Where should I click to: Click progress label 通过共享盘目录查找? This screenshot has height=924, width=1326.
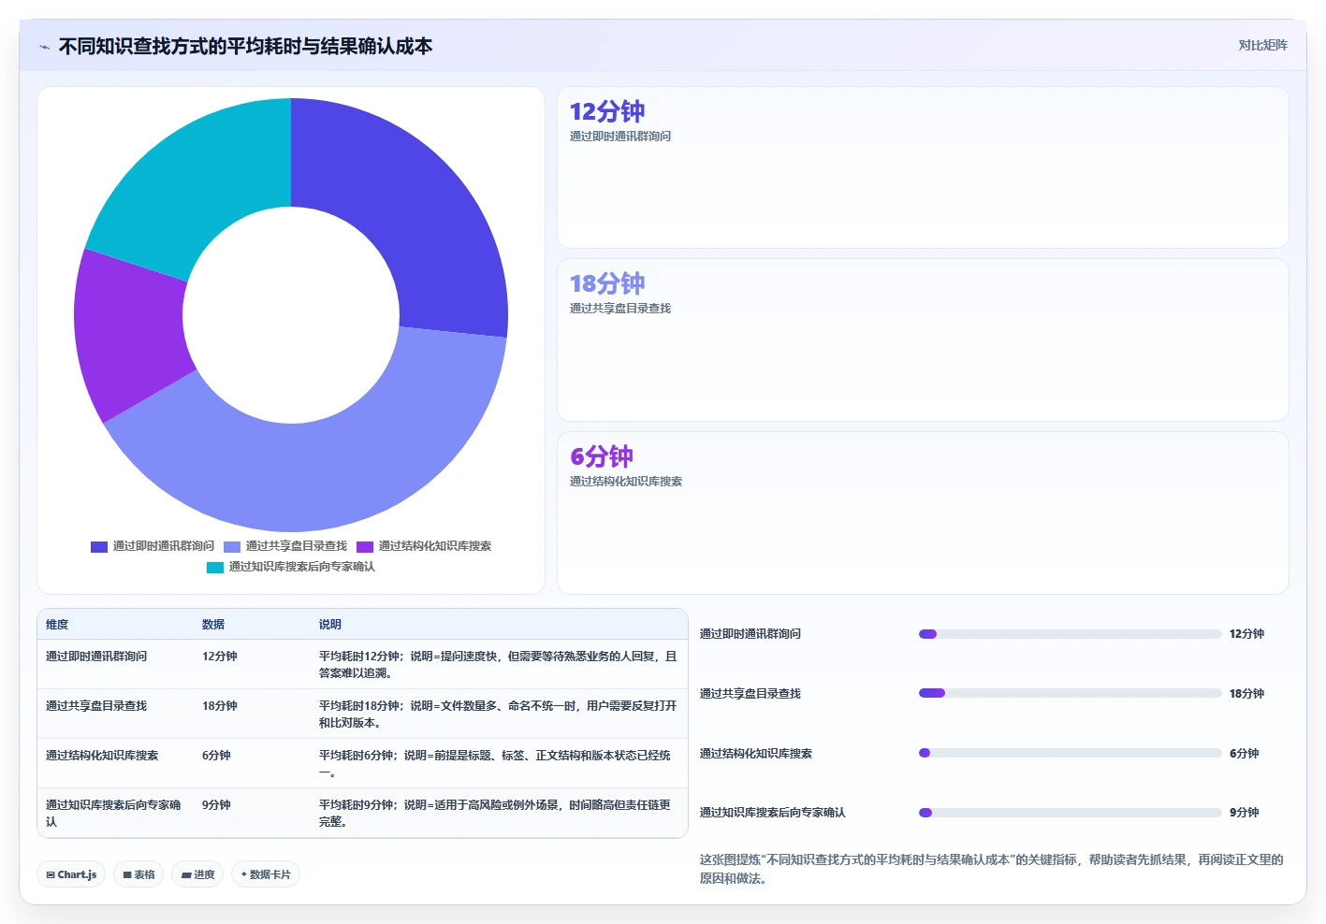pyautogui.click(x=750, y=694)
